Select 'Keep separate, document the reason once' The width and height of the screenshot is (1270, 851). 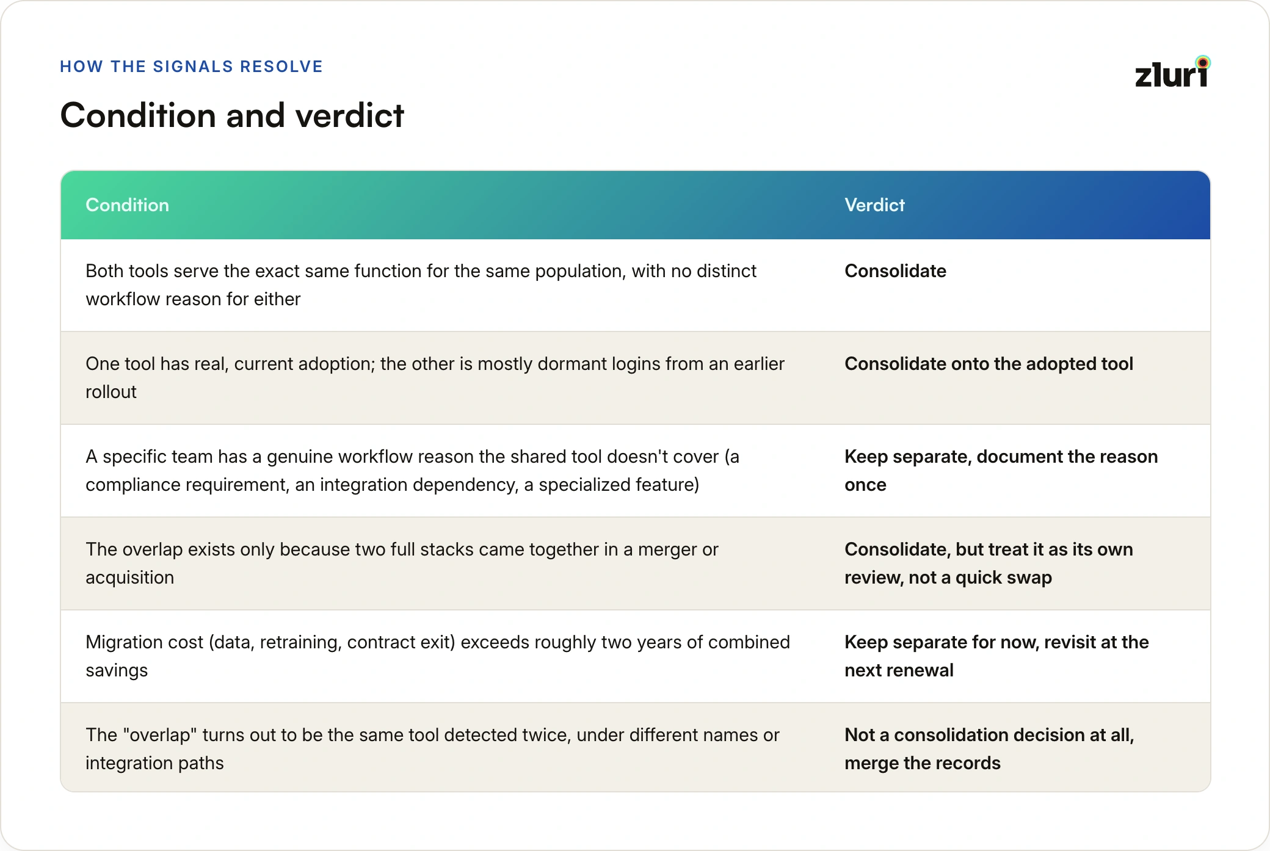point(1001,471)
